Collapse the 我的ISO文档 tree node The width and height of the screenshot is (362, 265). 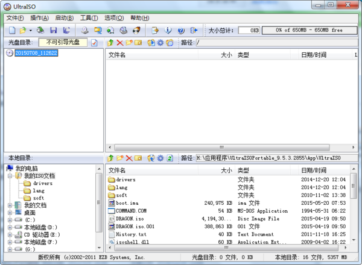click(10, 176)
